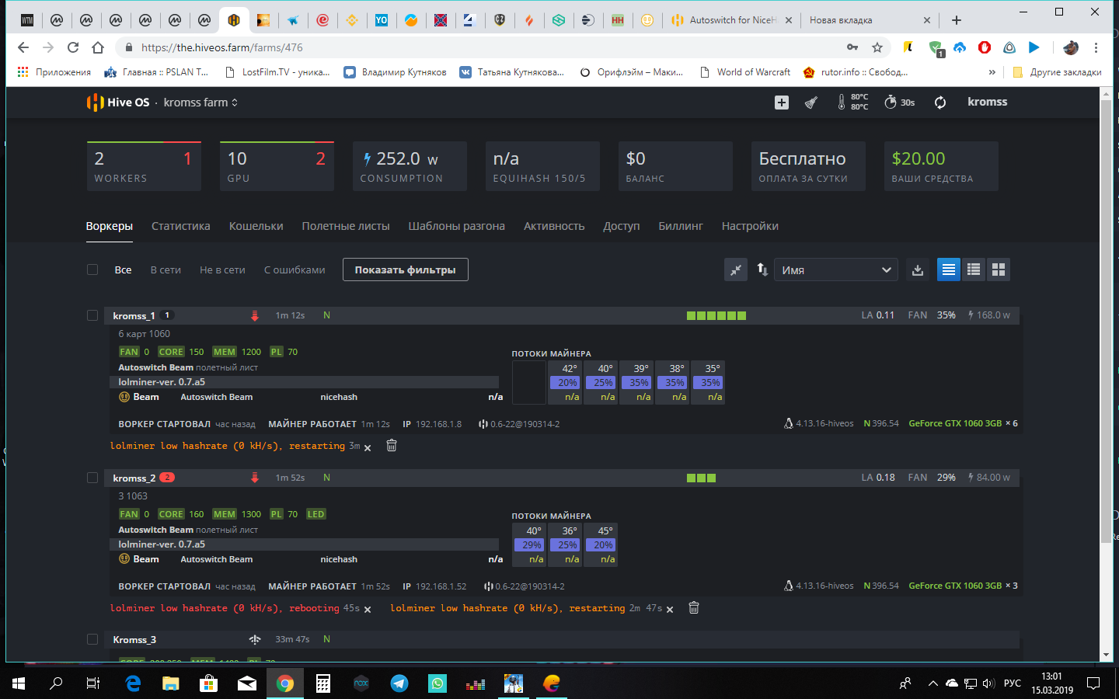Filter workers by В сети
The height and width of the screenshot is (699, 1119).
pyautogui.click(x=166, y=270)
